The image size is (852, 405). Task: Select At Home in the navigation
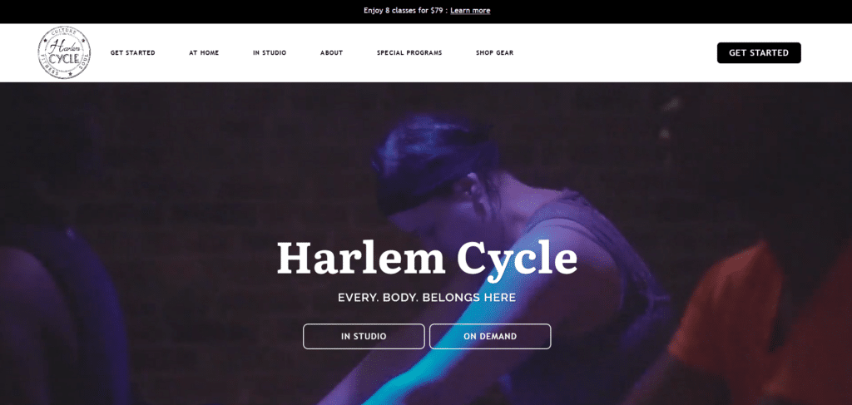(204, 52)
